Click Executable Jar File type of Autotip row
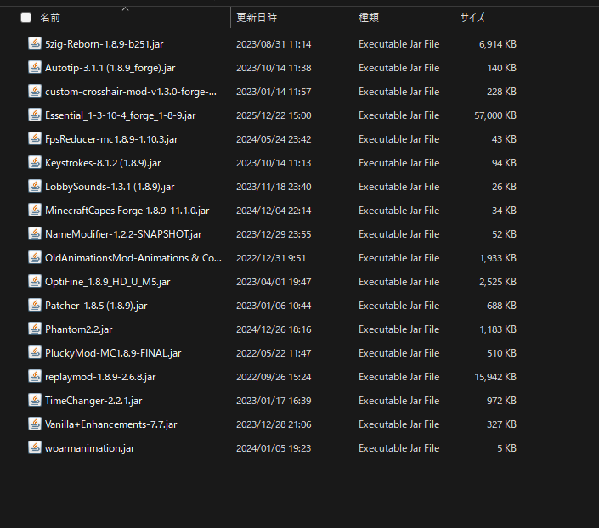 pos(398,68)
